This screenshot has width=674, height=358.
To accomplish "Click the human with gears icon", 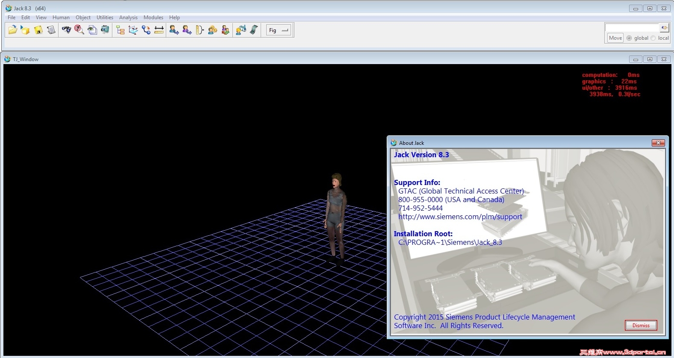I will 212,30.
